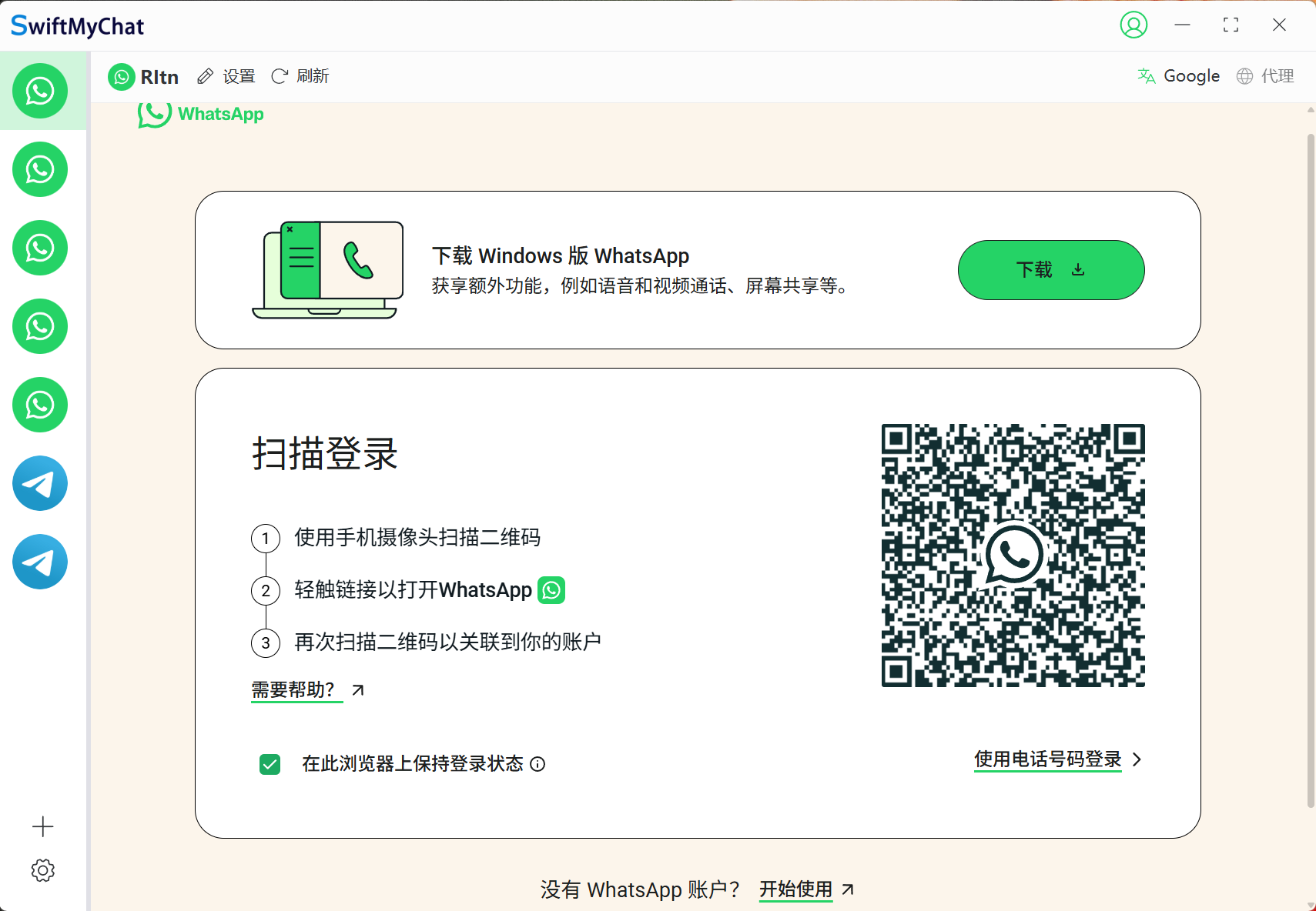
Task: Click the green 下载 download button
Action: coord(1051,270)
